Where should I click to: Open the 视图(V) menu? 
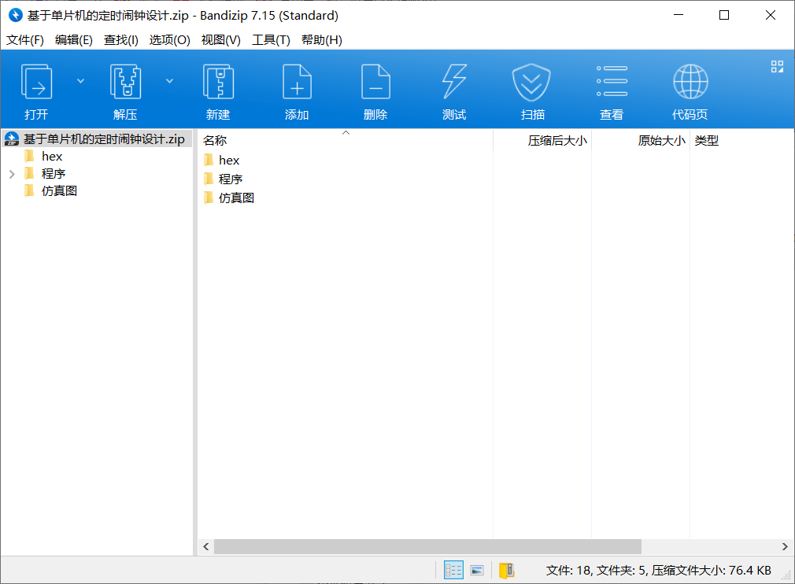[221, 40]
